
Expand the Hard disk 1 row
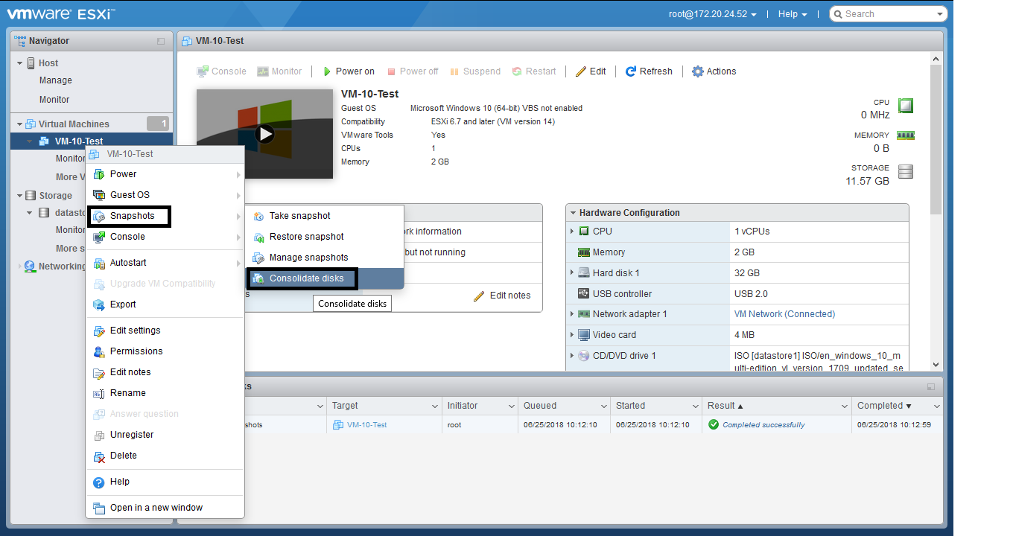572,272
